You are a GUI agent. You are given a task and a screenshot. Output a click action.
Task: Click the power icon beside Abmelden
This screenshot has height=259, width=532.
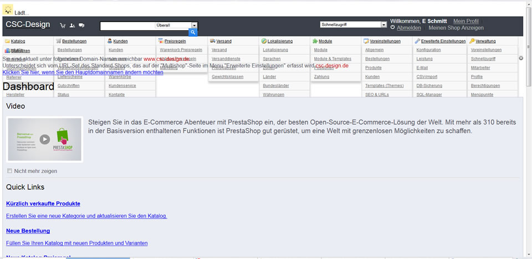[393, 28]
